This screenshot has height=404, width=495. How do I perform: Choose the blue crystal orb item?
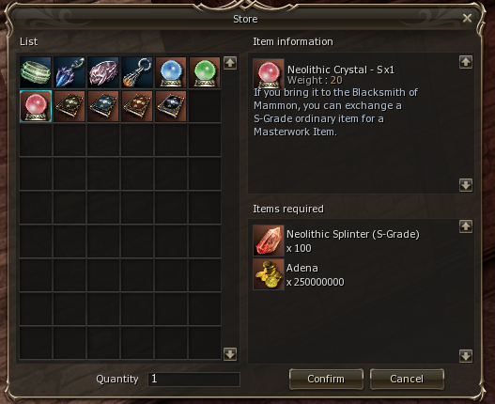tap(171, 72)
